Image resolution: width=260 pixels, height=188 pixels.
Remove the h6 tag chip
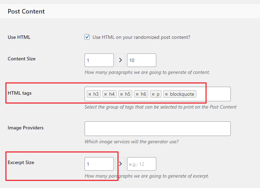[x=137, y=94]
